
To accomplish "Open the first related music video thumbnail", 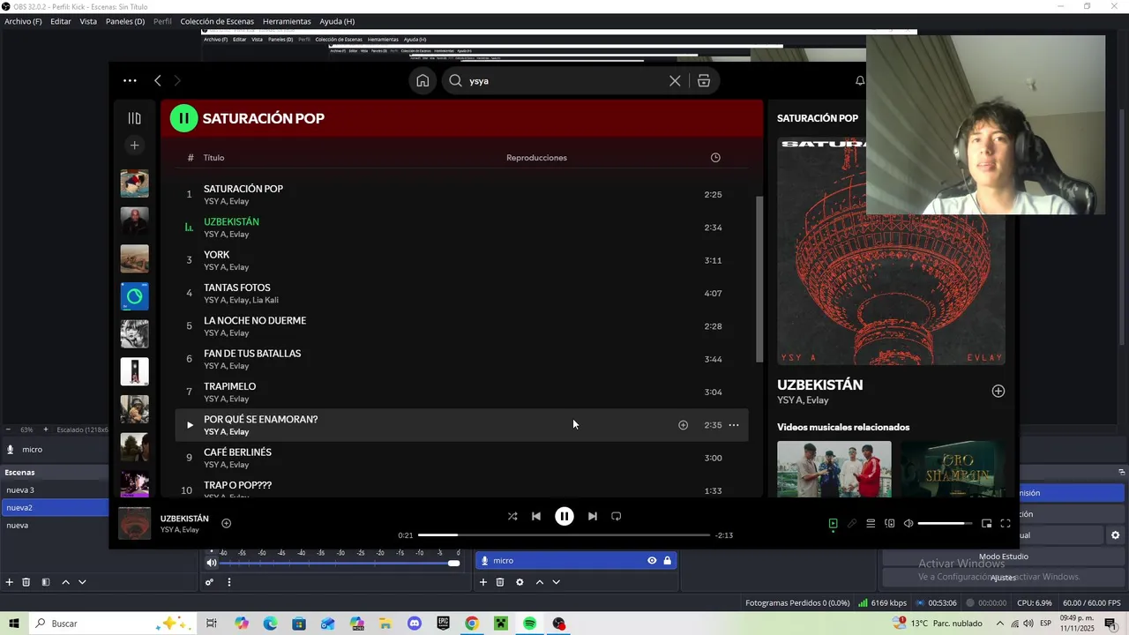I will coord(834,468).
